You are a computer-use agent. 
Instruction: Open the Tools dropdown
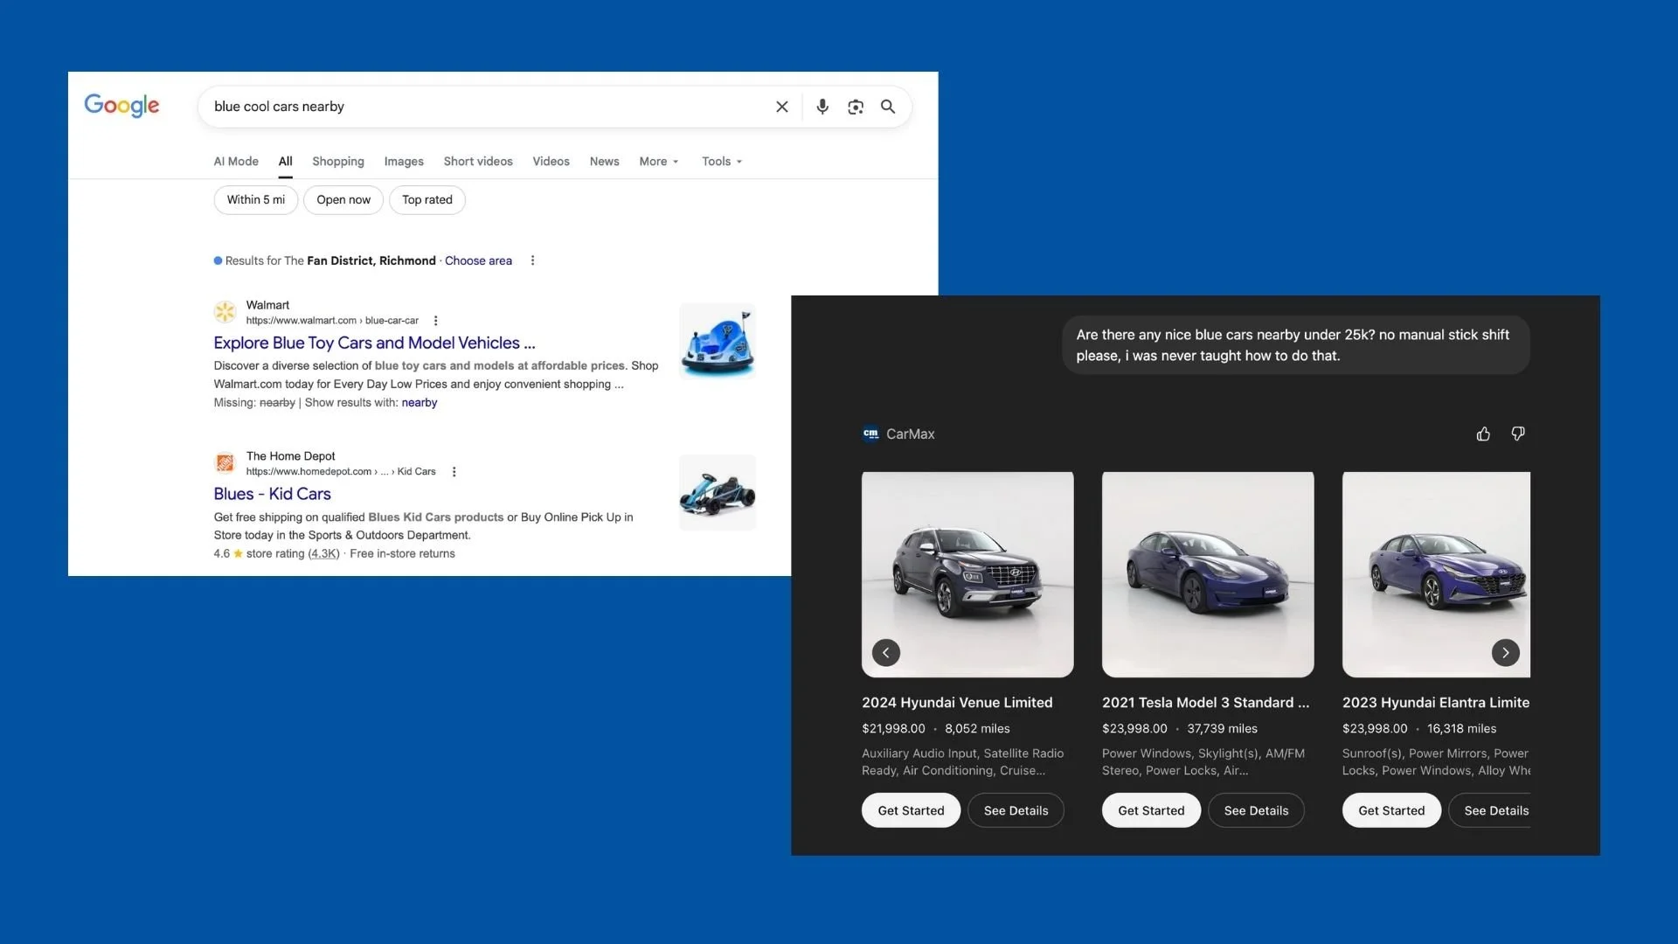721,162
